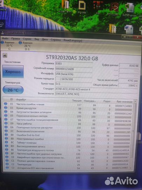Select the Таймаут команды row

(68, 143)
